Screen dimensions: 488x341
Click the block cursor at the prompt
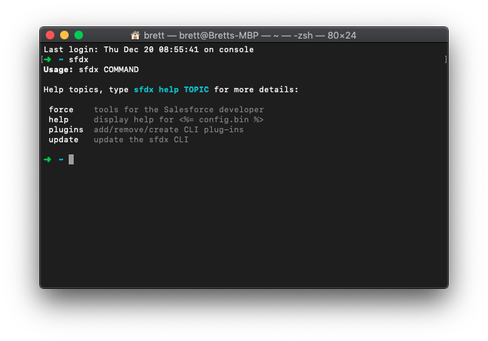72,159
